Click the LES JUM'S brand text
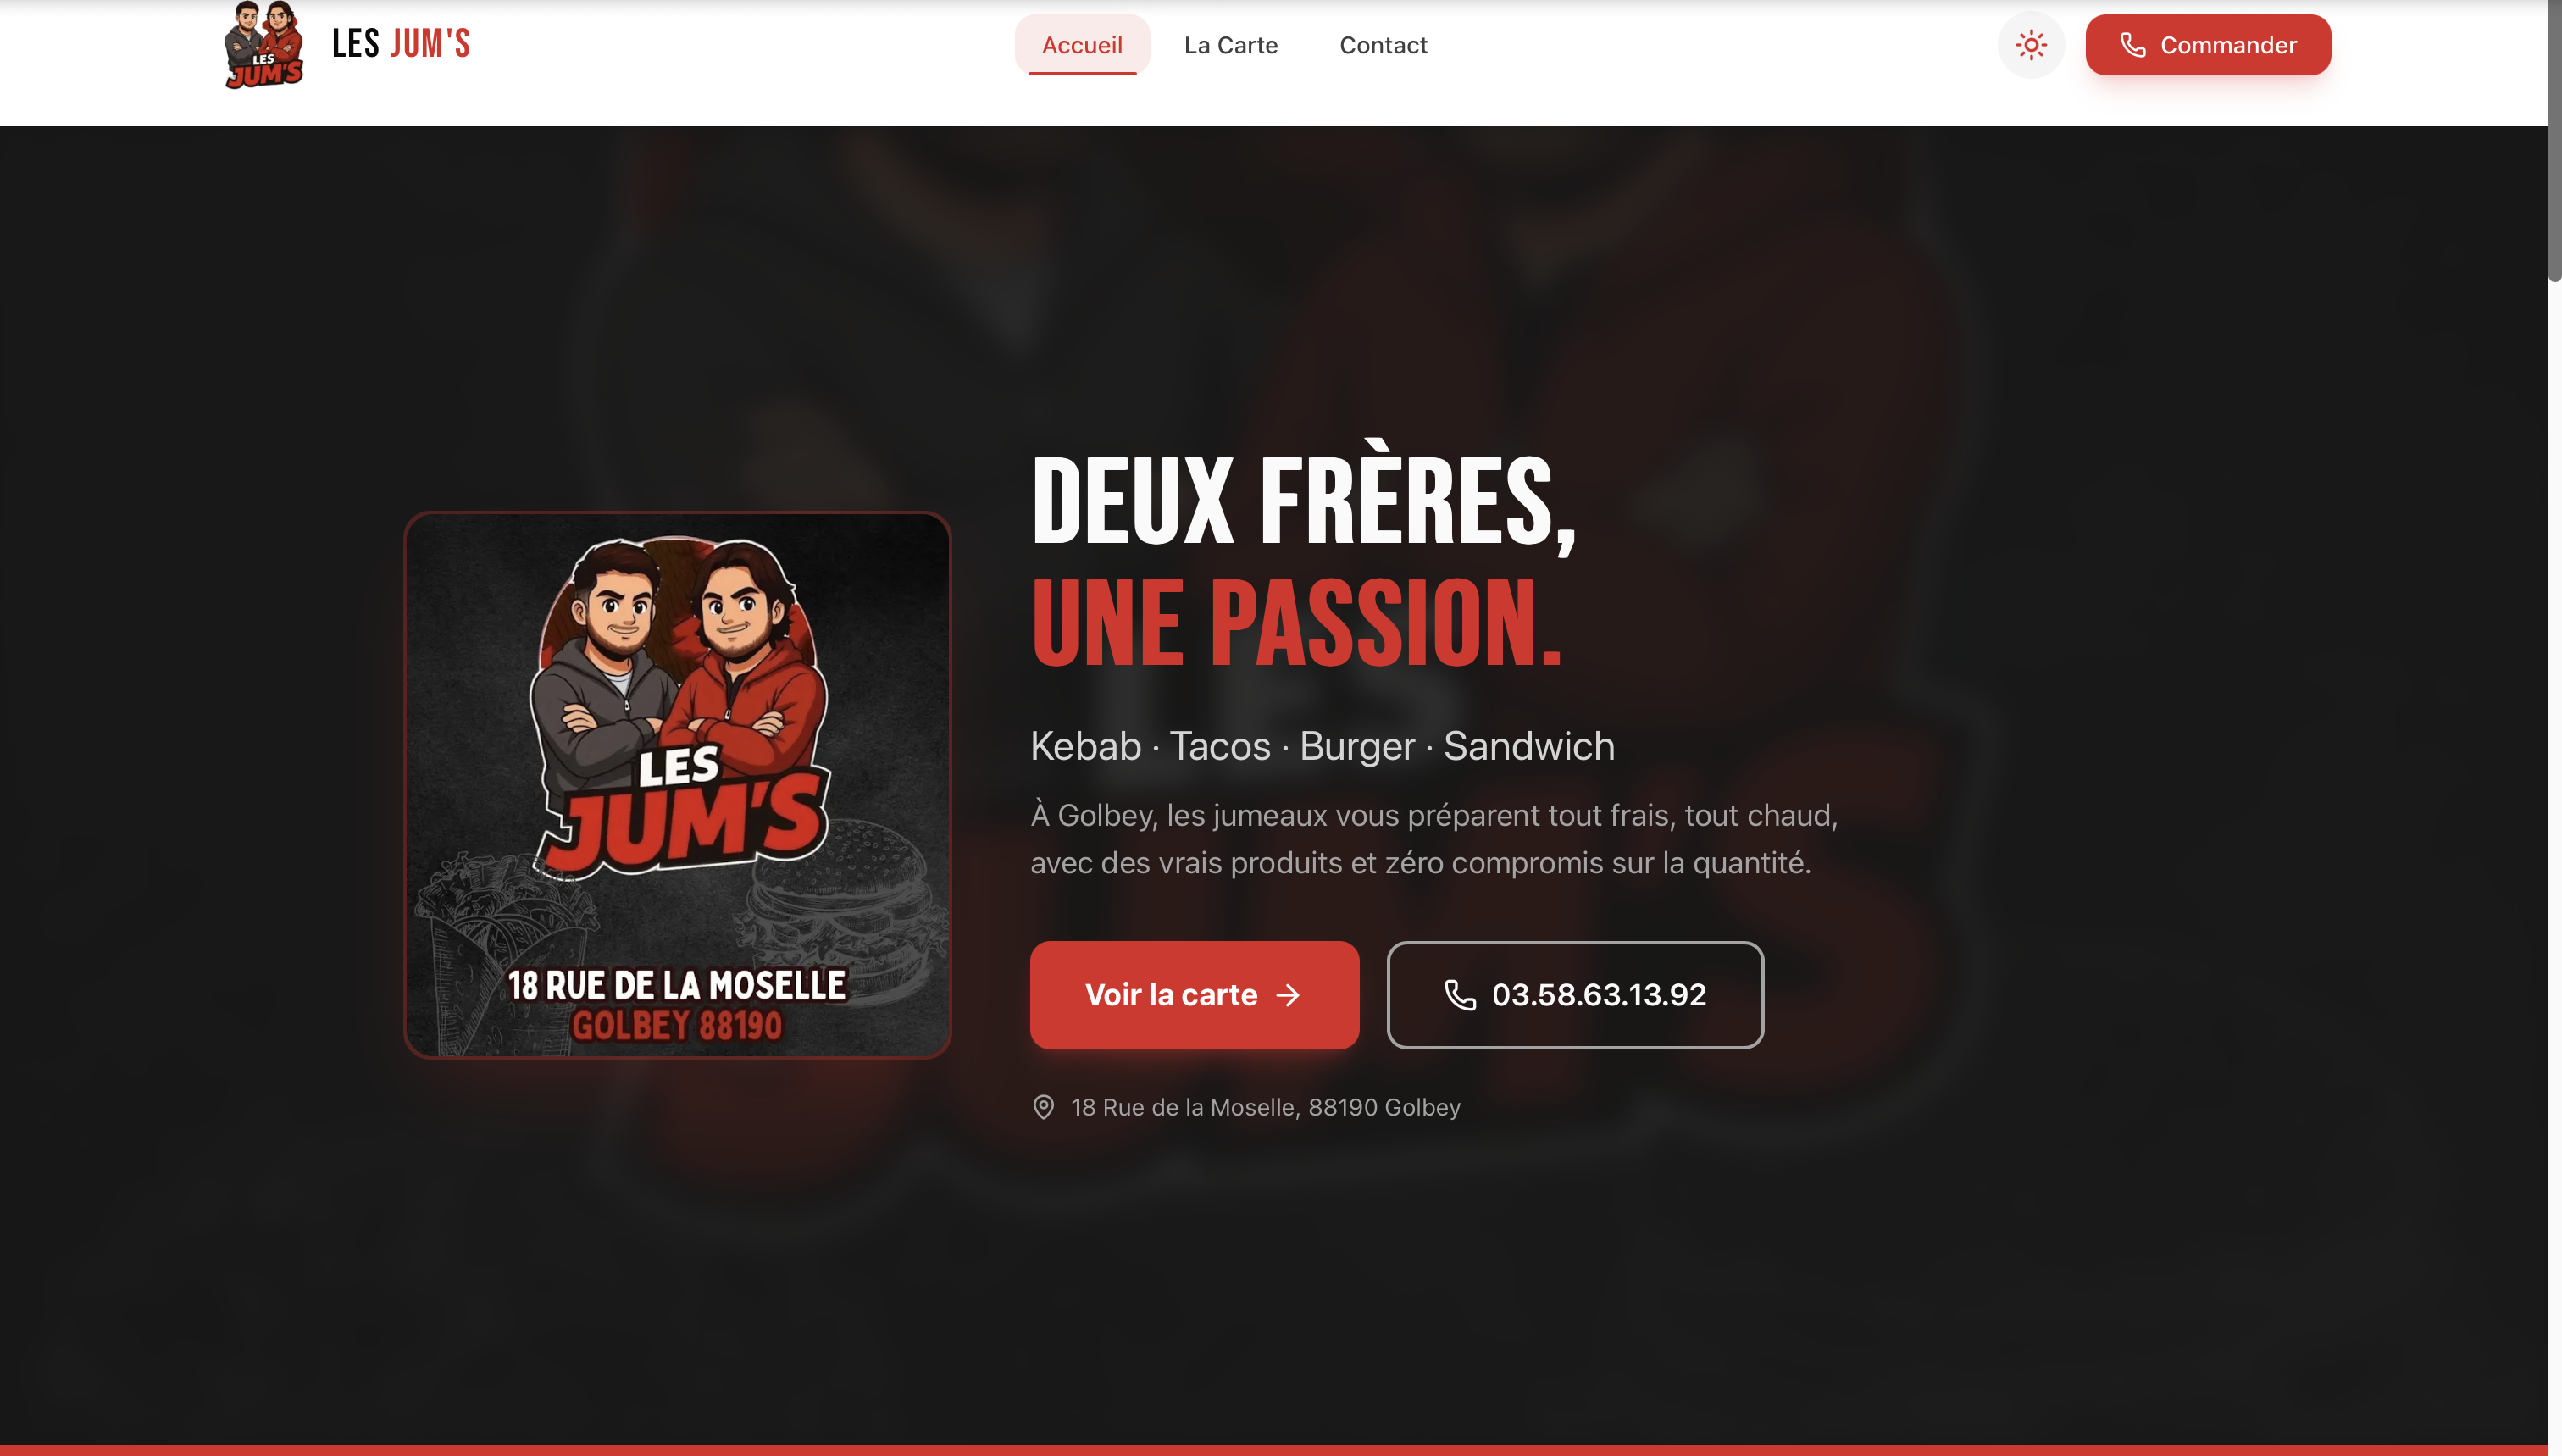Screen dimensions: 2562x1456 pos(401,44)
